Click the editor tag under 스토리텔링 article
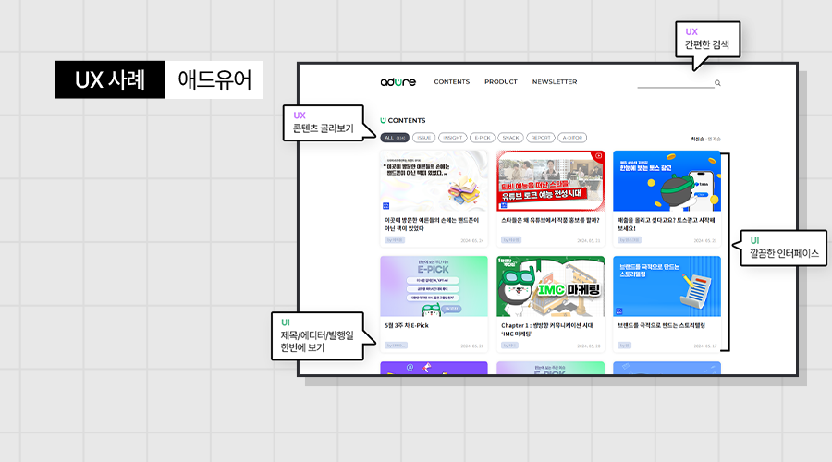Screen dimensions: 832x462 click(x=625, y=346)
